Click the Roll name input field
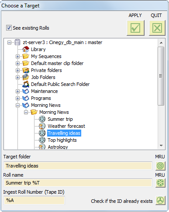The image size is (169, 212). click(x=78, y=183)
